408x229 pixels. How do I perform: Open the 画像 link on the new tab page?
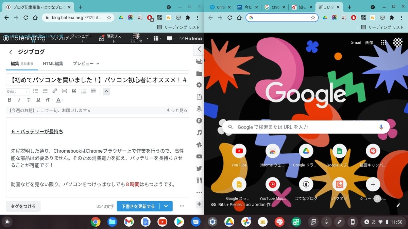point(369,42)
